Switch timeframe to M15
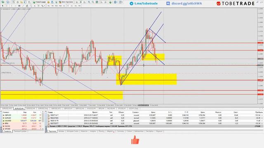Screen dimensions: 264x148 [57, 6]
